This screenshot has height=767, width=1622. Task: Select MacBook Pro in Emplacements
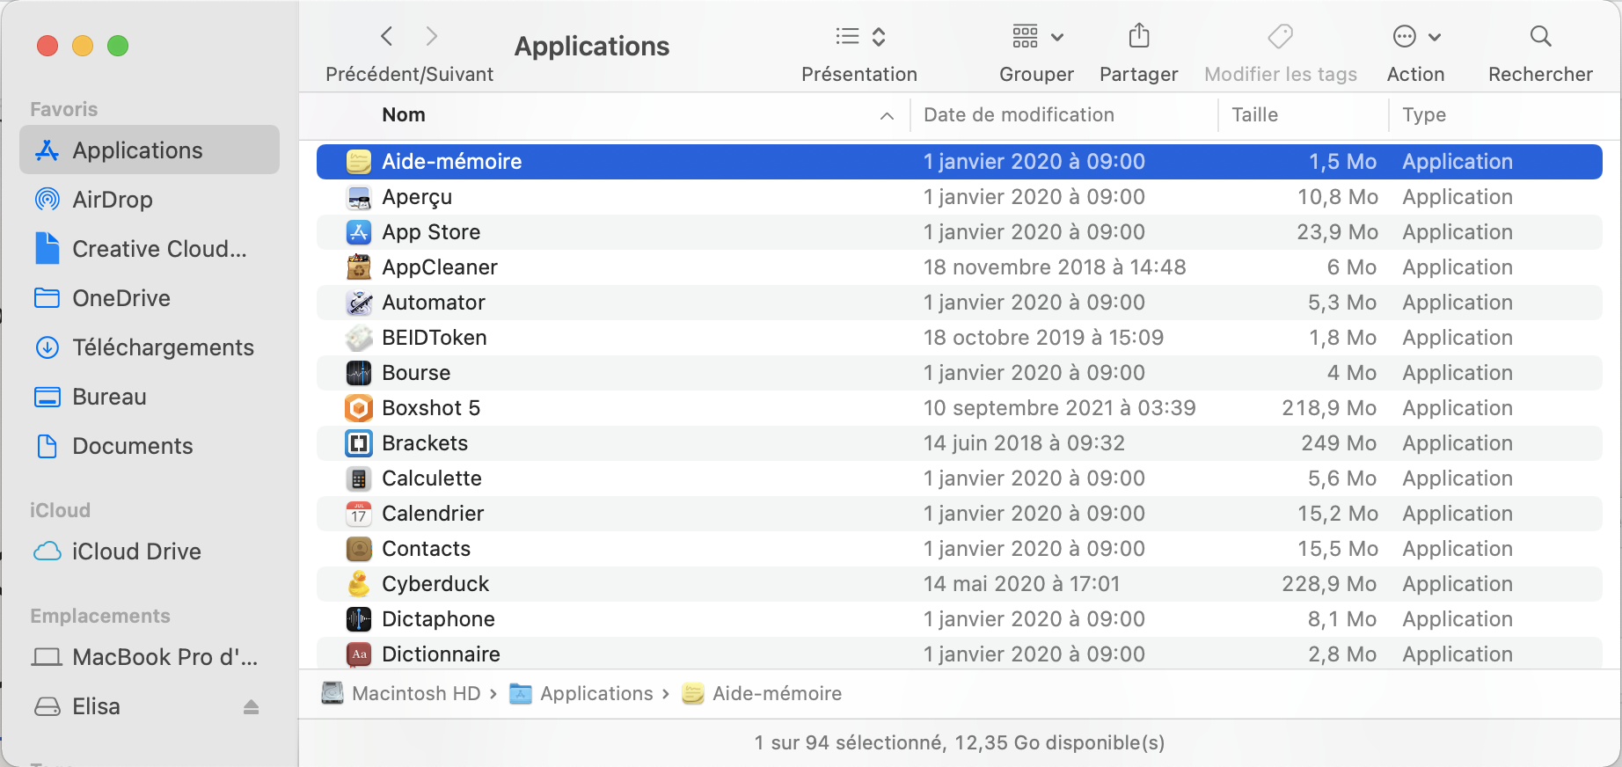(150, 657)
